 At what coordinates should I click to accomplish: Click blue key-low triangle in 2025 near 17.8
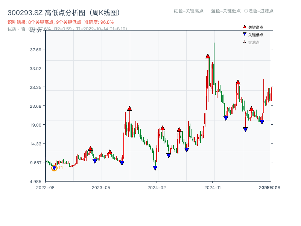pos(245,130)
